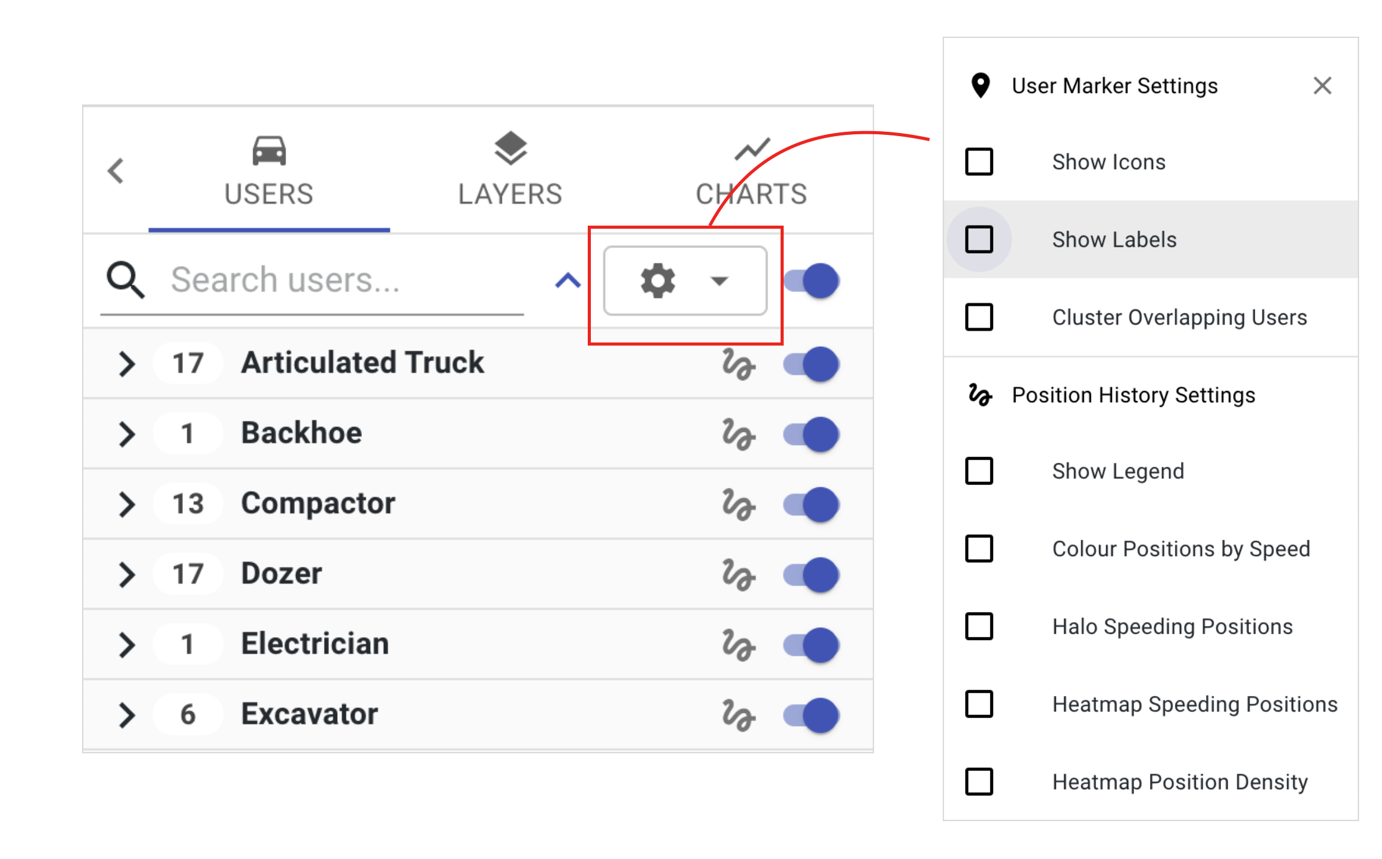Collapse the list with the blue up-chevron
This screenshot has height=859, width=1382.
[x=567, y=281]
